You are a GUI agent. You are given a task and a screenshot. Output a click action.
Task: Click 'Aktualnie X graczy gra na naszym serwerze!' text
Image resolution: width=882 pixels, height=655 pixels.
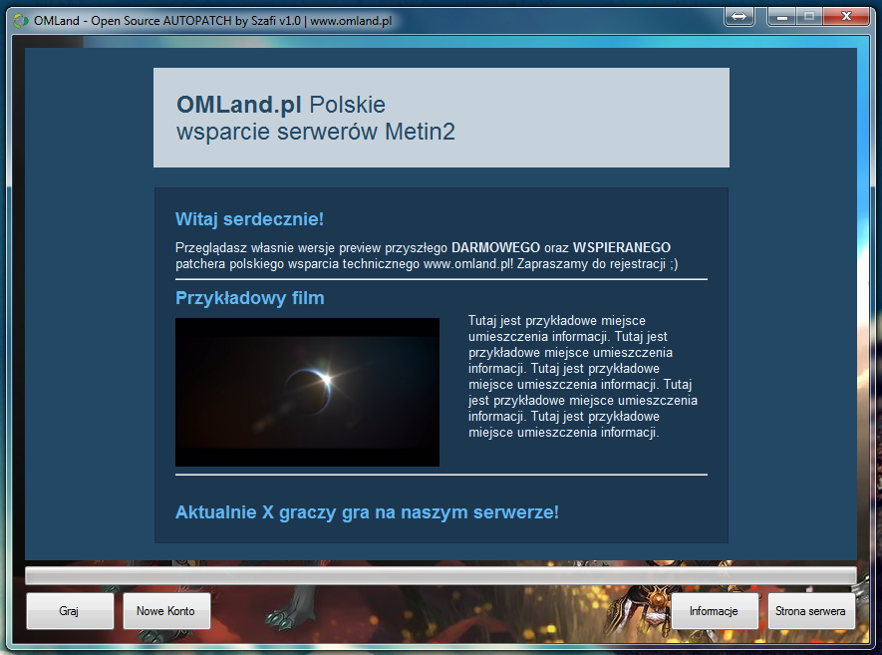(367, 512)
